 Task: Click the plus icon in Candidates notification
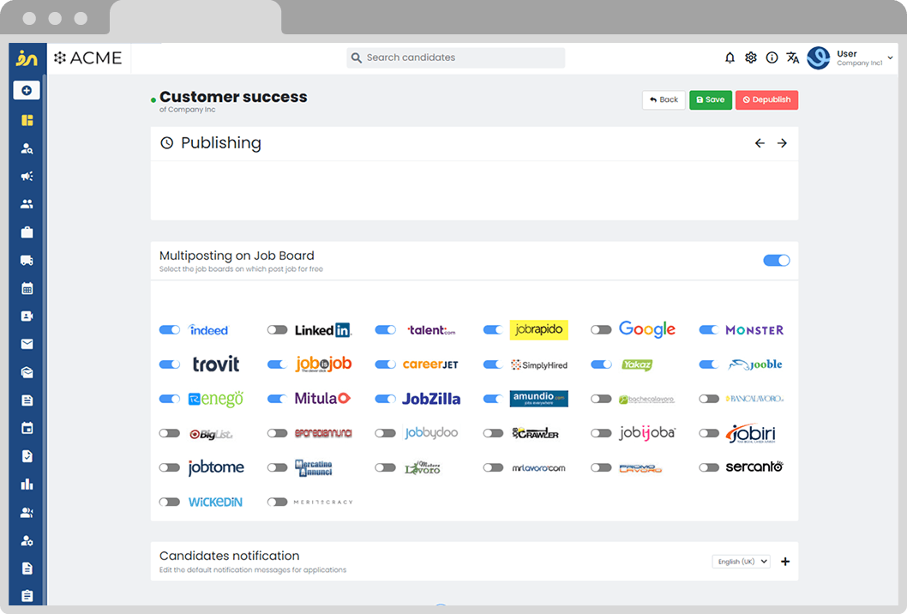point(785,562)
